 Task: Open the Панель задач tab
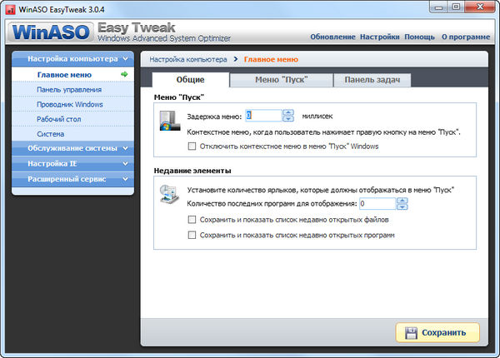point(371,80)
